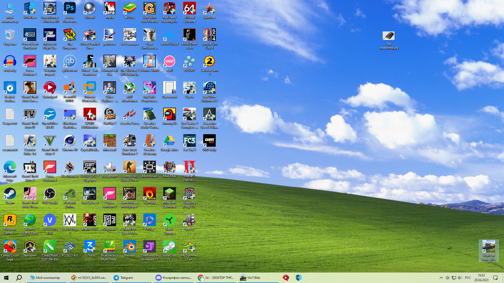Open the volume speaker tray icon
The image size is (504, 283).
click(460, 277)
